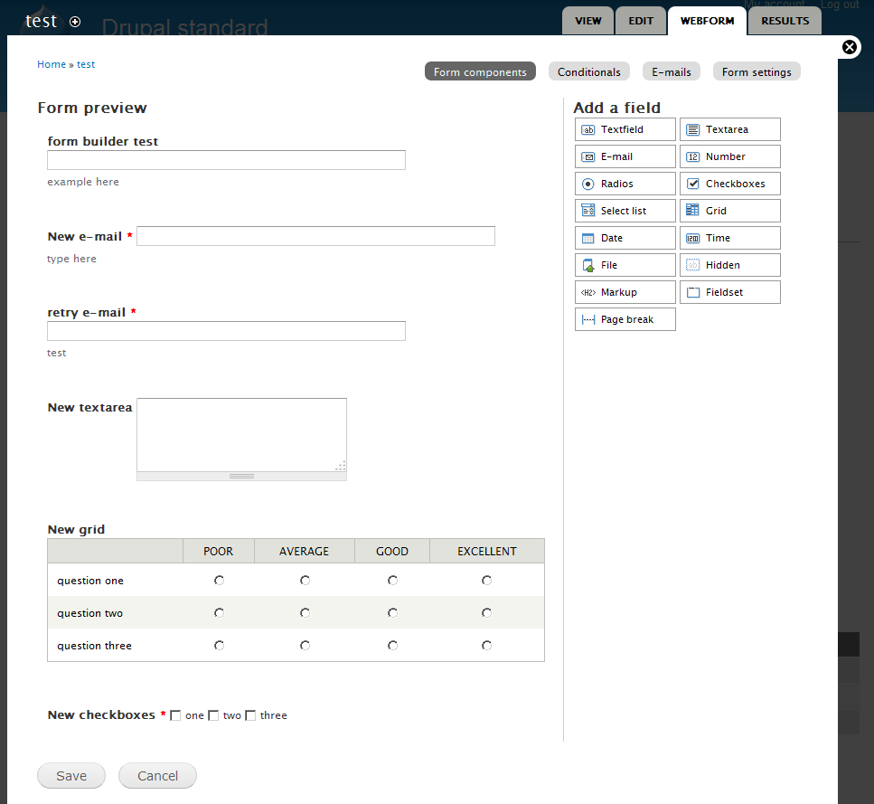
Task: Grab the textarea resize grippie bar
Action: 242,476
